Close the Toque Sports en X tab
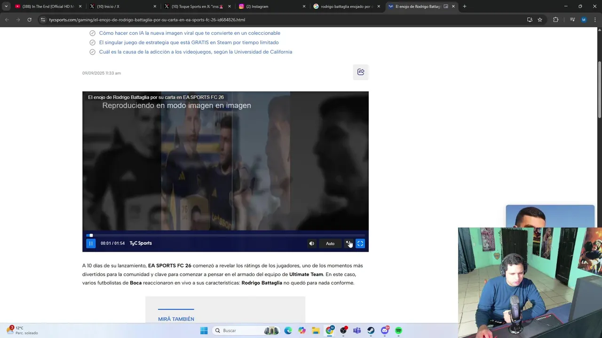Screen dimensions: 602x338 [x=229, y=7]
